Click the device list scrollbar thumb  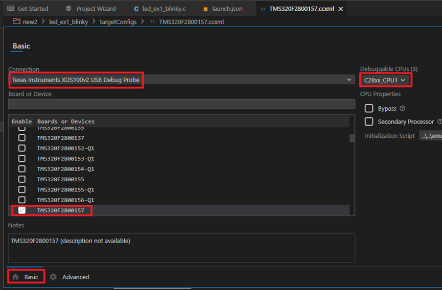point(352,138)
